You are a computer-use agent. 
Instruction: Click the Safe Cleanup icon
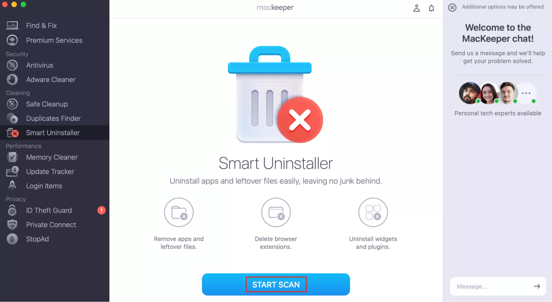(x=12, y=104)
